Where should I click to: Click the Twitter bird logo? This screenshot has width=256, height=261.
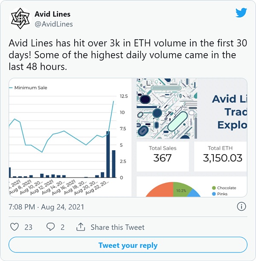click(x=241, y=13)
